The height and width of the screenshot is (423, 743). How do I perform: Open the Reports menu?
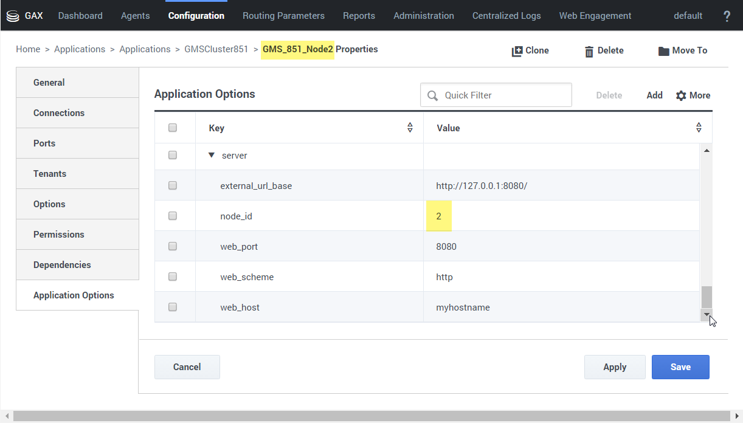[x=359, y=16]
